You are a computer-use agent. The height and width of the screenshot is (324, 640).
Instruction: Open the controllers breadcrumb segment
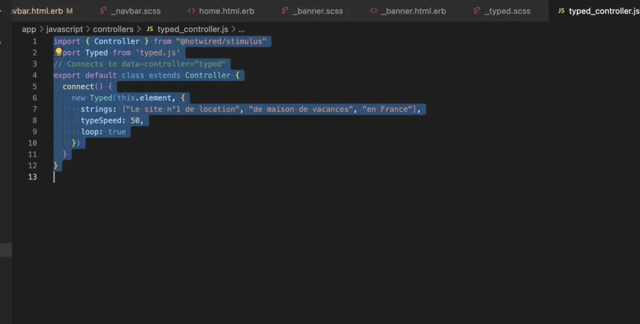(113, 29)
